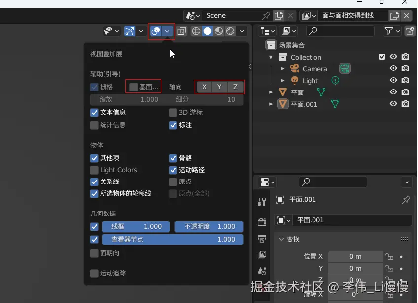The height and width of the screenshot is (303, 418).
Task: Toggle the X axis button
Action: (204, 87)
